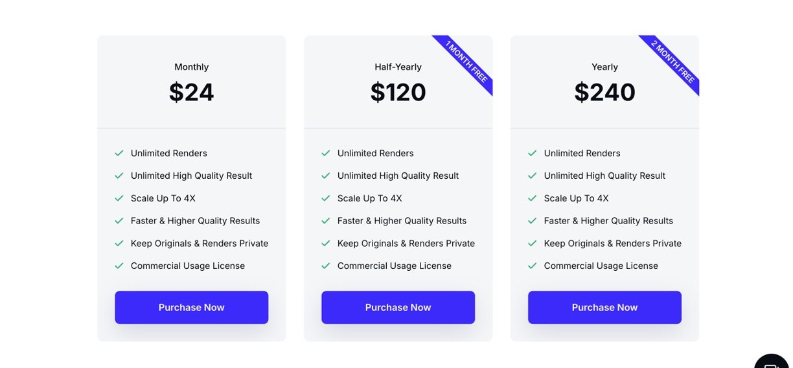Click checkmark beside Yearly Commercial Usage License
This screenshot has width=793, height=368.
[x=533, y=266]
